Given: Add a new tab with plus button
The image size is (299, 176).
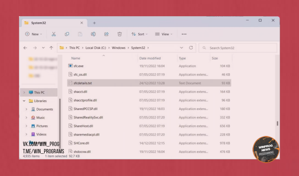Looking at the screenshot, I should coord(94,23).
